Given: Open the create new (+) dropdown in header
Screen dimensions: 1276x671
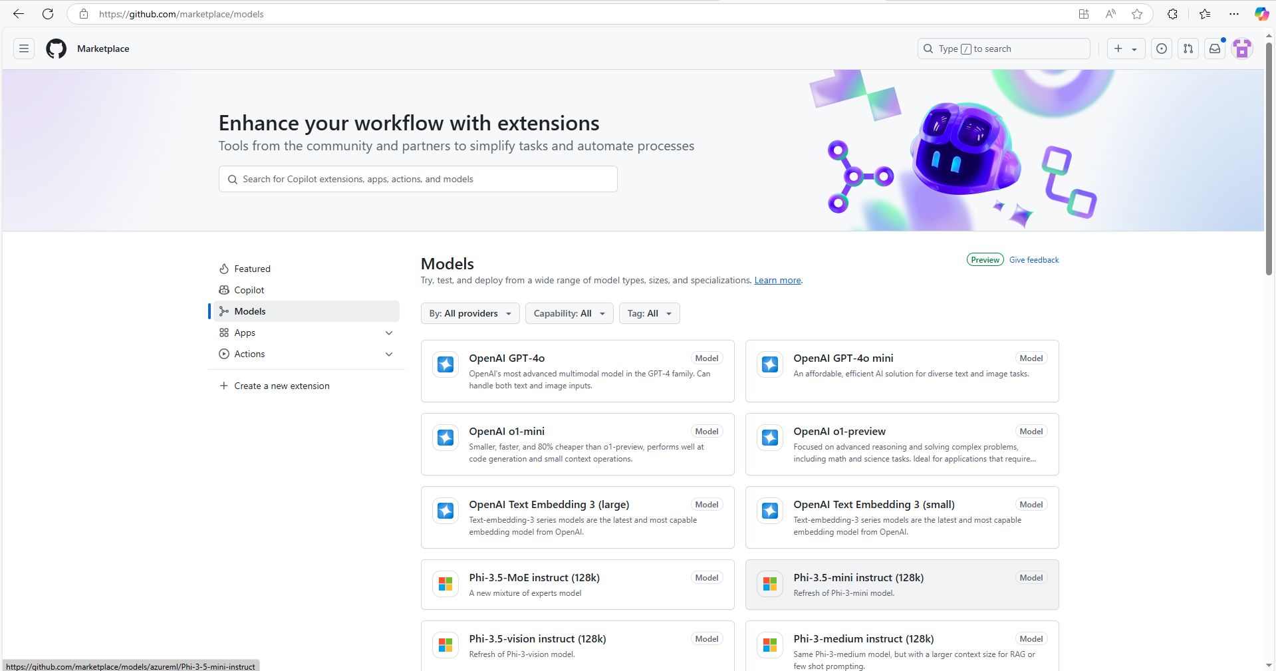Looking at the screenshot, I should pos(1126,49).
